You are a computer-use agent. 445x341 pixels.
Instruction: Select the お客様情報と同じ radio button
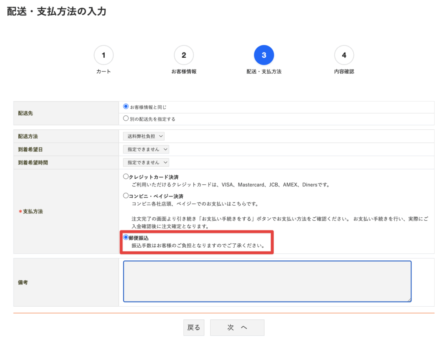125,107
